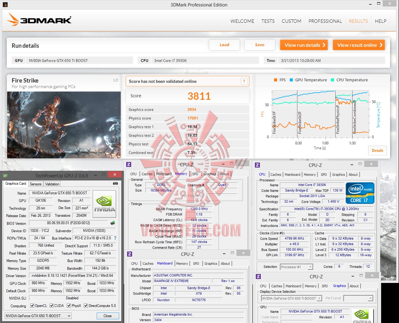Click the DRAM Frequency value 1200.0 MHz

coord(199,209)
